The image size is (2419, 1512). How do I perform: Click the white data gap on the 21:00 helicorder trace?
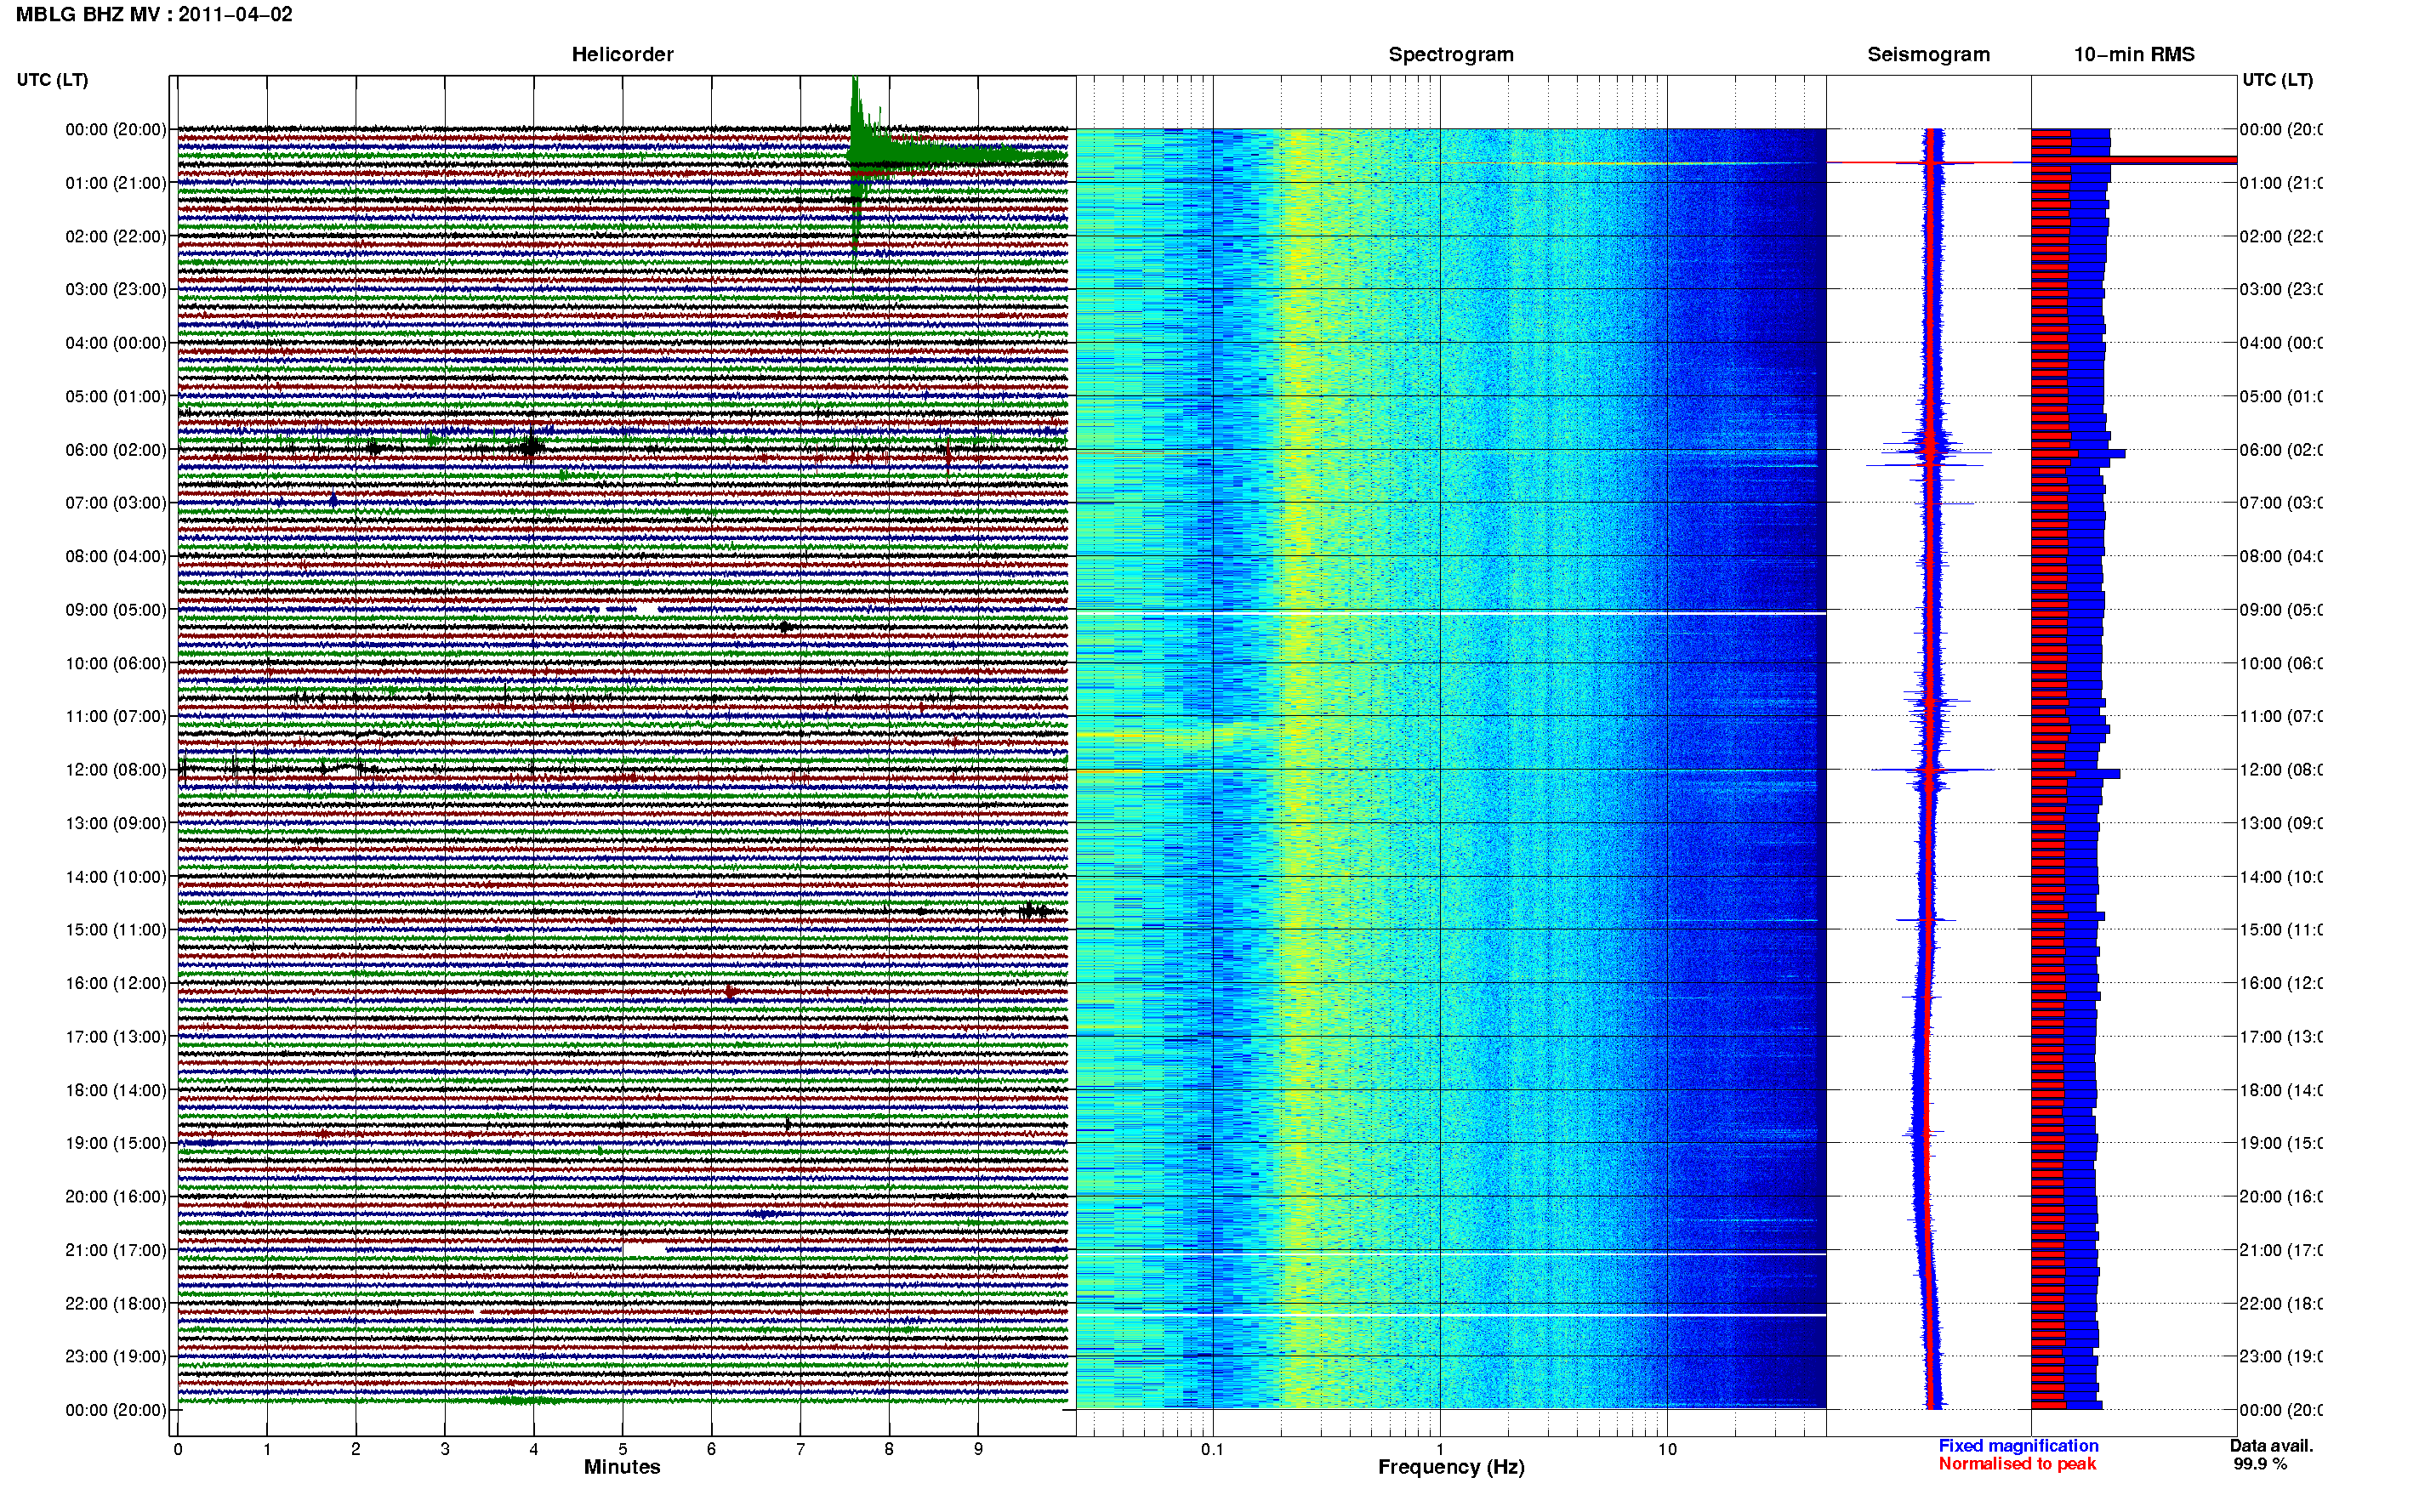(643, 1249)
